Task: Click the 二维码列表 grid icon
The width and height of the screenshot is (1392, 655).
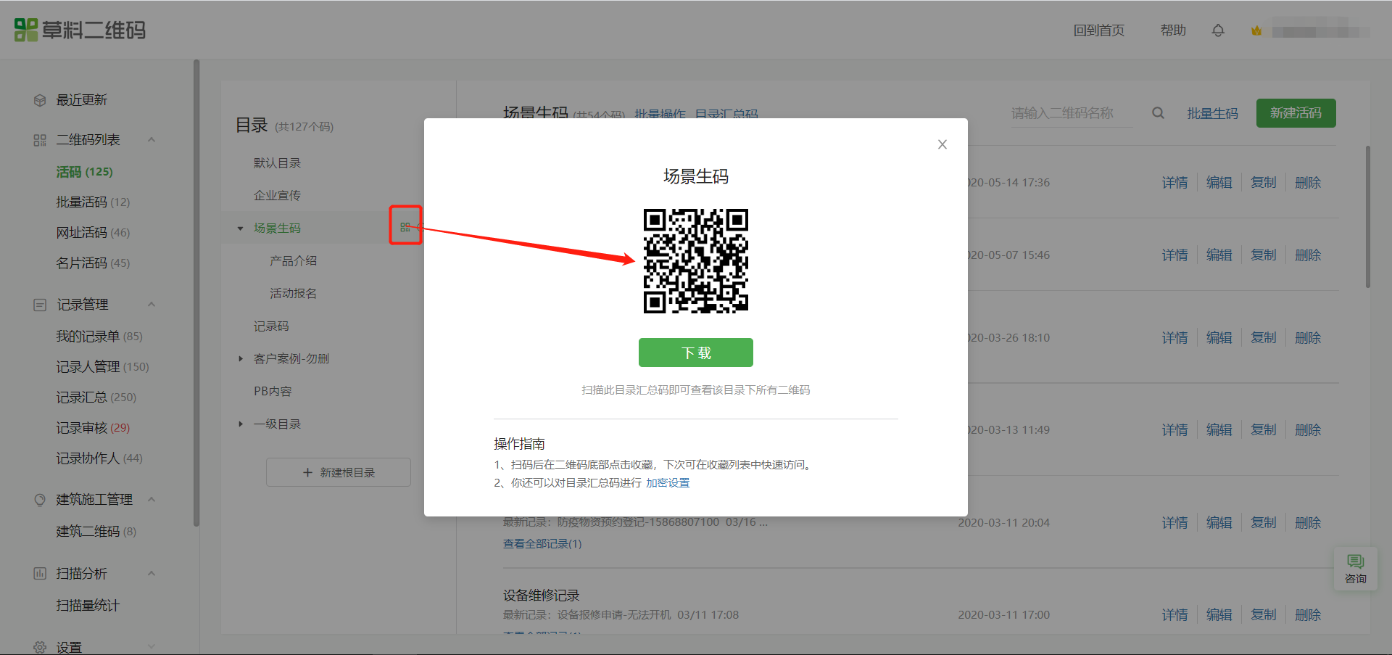Action: pos(40,140)
